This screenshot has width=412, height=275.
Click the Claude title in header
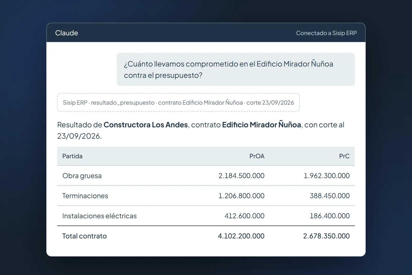pyautogui.click(x=66, y=33)
